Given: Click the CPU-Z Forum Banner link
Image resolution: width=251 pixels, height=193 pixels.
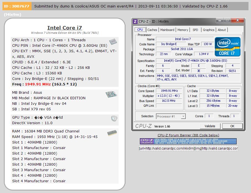Looking at the screenshot, I should [x=188, y=135].
